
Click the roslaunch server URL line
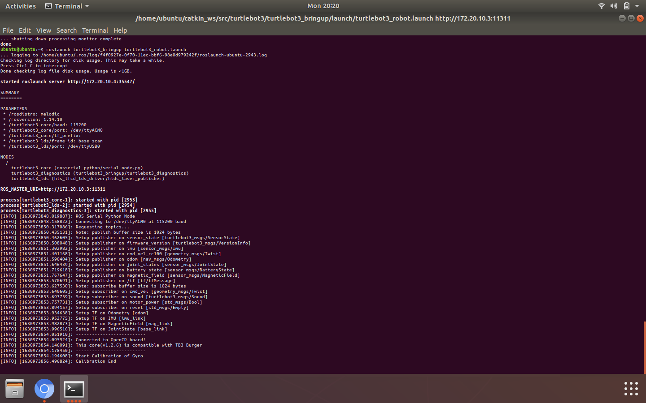click(x=68, y=82)
